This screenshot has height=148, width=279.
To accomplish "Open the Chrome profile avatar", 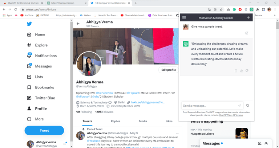I will click(269, 9).
